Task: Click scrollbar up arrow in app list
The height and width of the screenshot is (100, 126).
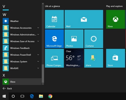Action: coord(43,4)
